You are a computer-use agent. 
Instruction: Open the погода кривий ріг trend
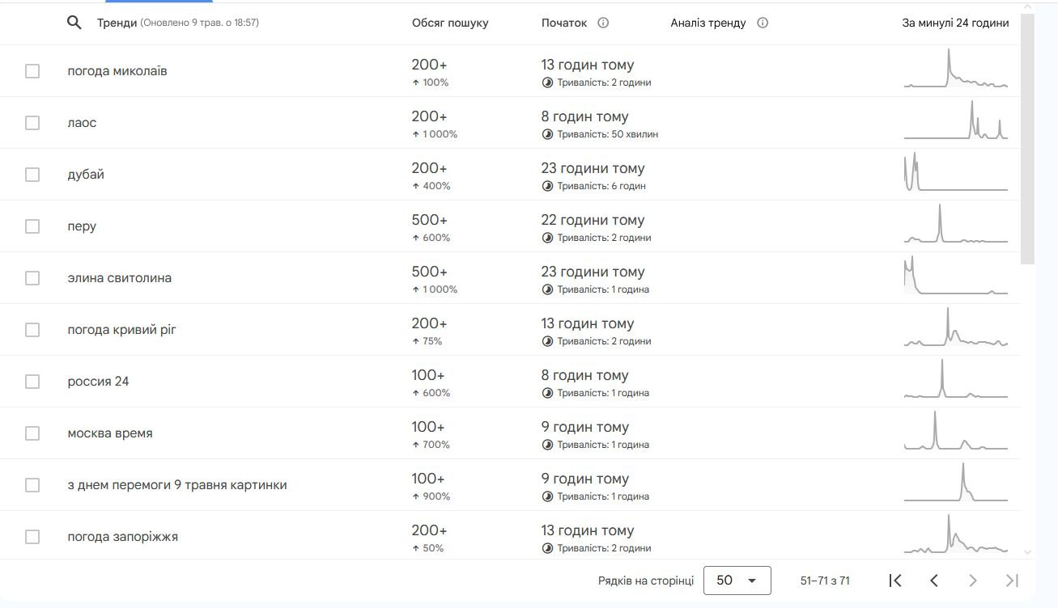point(121,330)
